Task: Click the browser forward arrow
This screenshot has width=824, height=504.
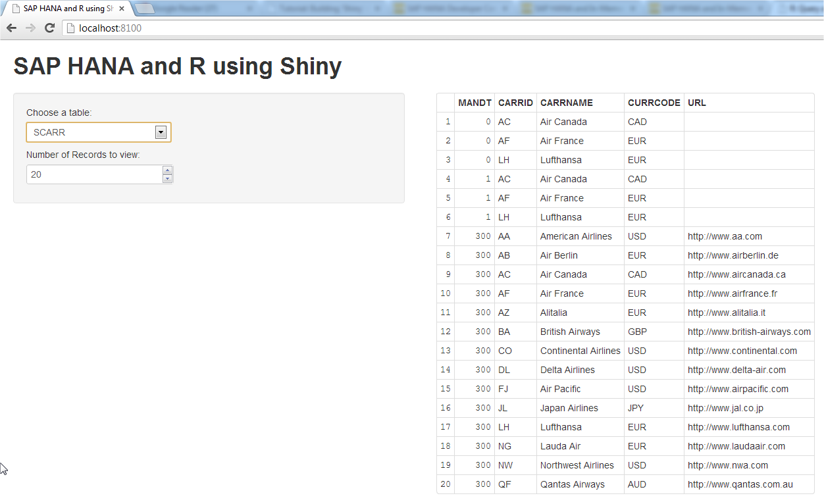Action: click(30, 28)
